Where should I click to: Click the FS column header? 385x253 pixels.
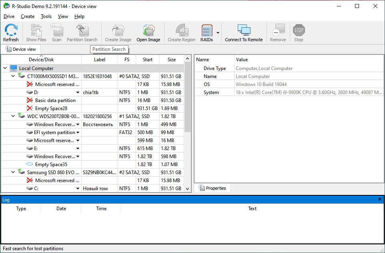coord(127,59)
